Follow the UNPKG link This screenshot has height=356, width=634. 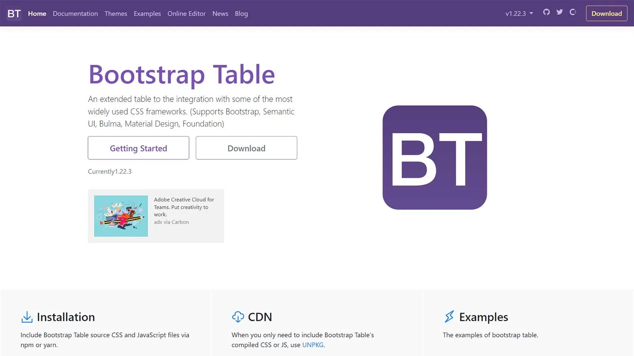(313, 345)
